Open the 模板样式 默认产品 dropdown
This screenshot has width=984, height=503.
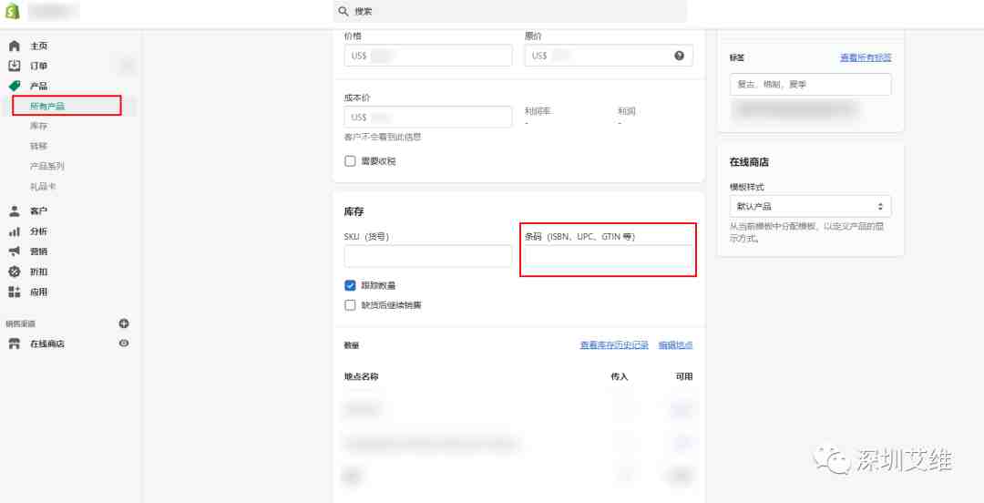point(810,206)
